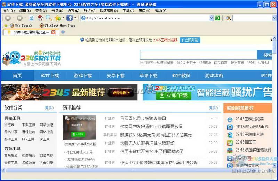Open the 游戏攻略 navigation tab
278x181 pixels.
tap(214, 76)
